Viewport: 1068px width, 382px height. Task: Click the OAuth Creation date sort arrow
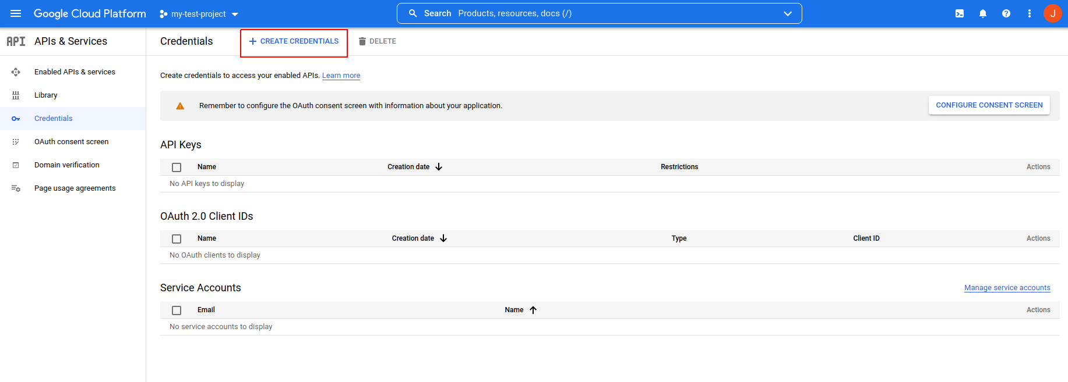coord(443,238)
